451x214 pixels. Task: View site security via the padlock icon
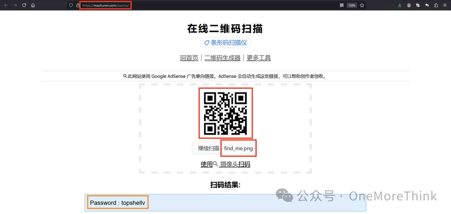pyautogui.click(x=77, y=5)
